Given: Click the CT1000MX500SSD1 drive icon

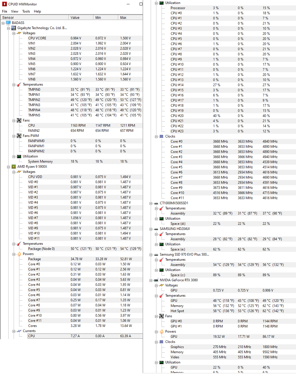Looking at the screenshot, I should click(156, 203).
